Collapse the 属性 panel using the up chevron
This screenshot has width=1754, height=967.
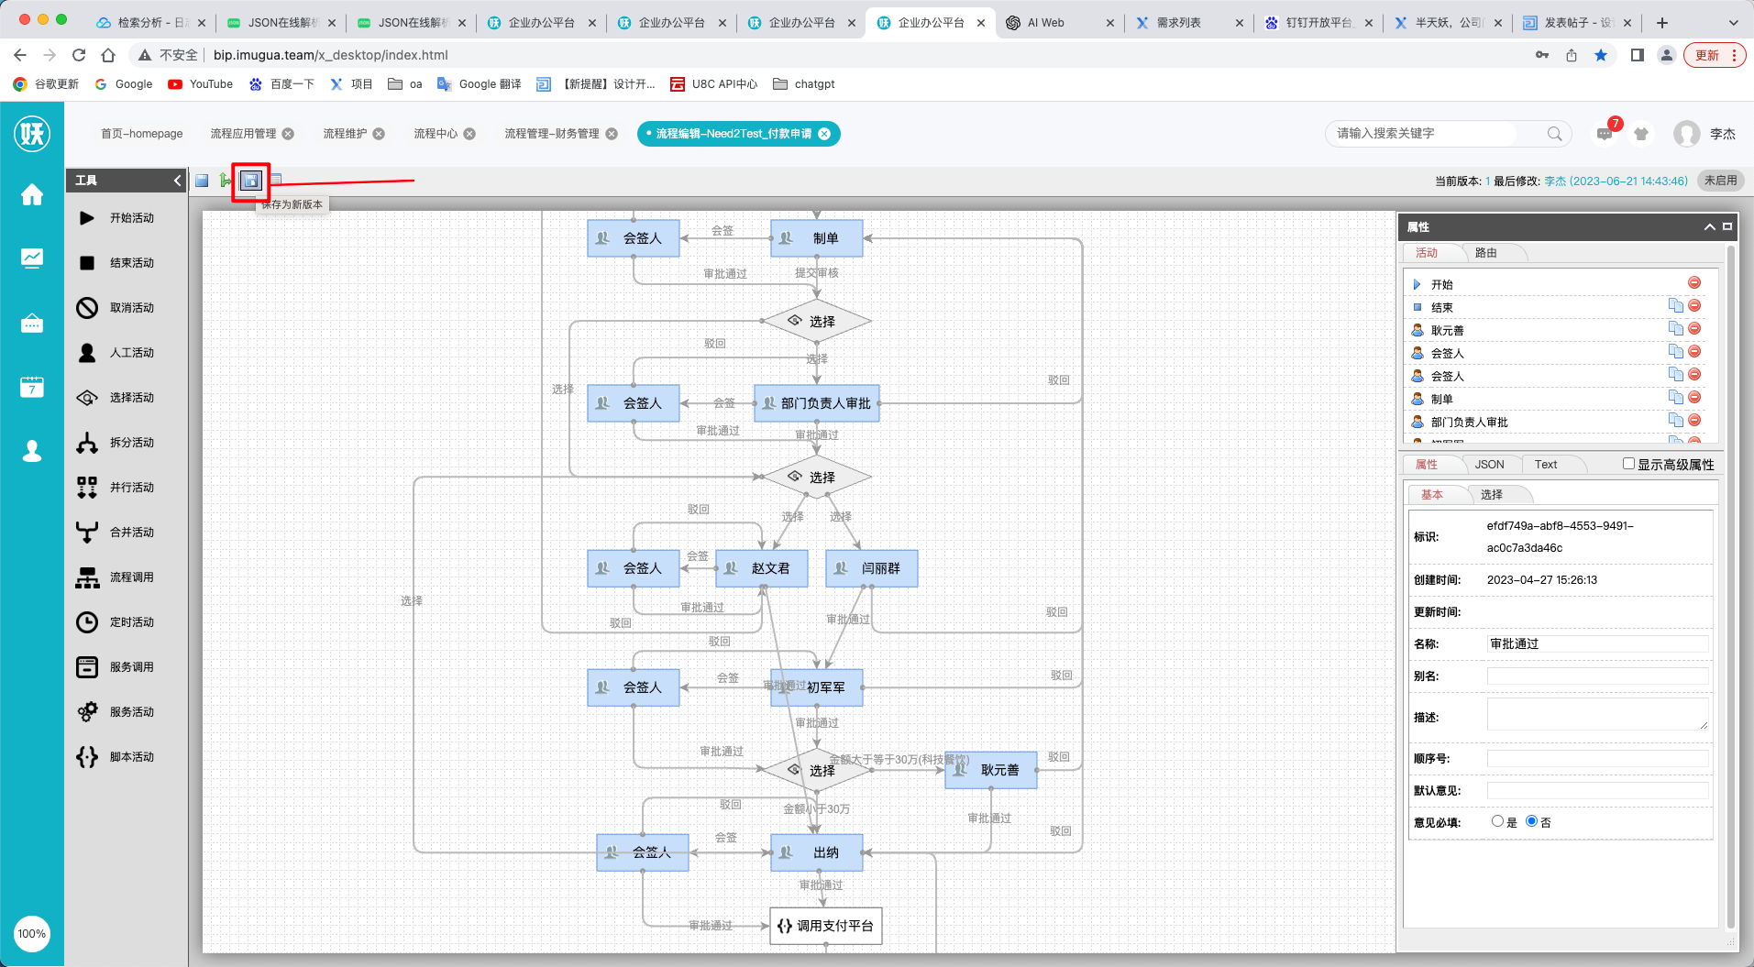click(1709, 227)
